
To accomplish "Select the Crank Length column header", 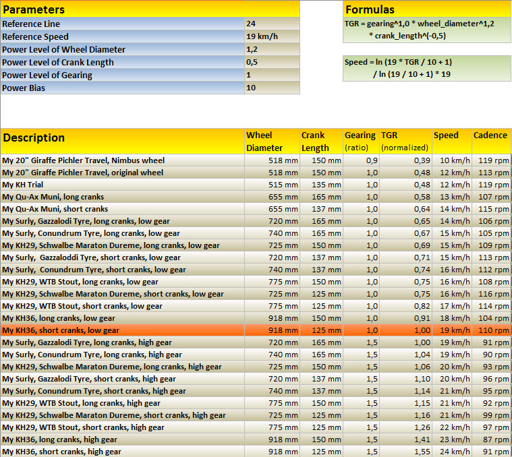I will [x=320, y=141].
